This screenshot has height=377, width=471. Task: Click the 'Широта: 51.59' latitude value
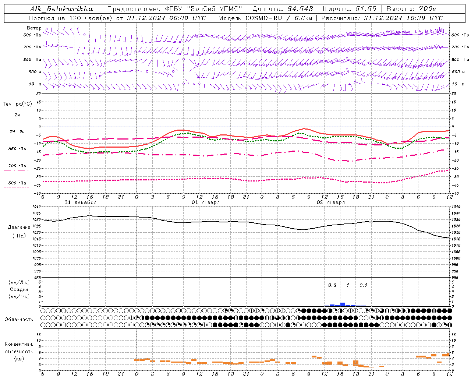(349, 9)
